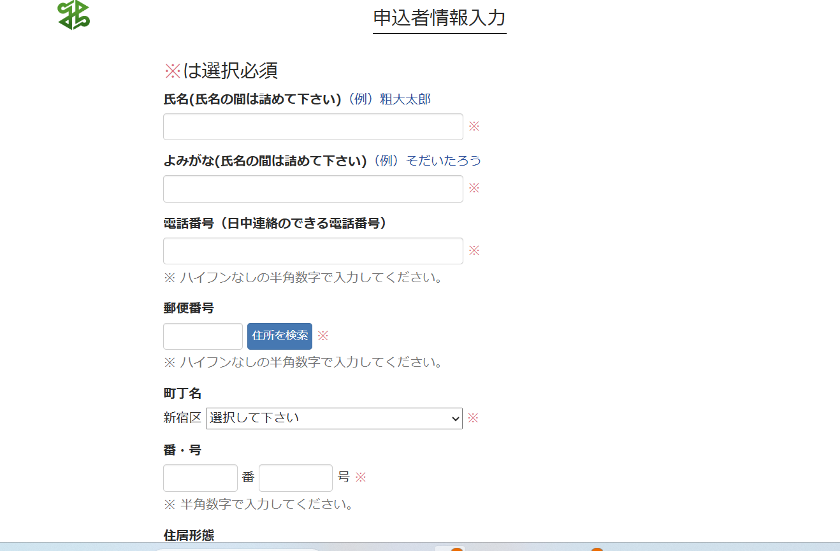The image size is (840, 551).
Task: Click the example text (例) そだいたろう
Action: 426,161
